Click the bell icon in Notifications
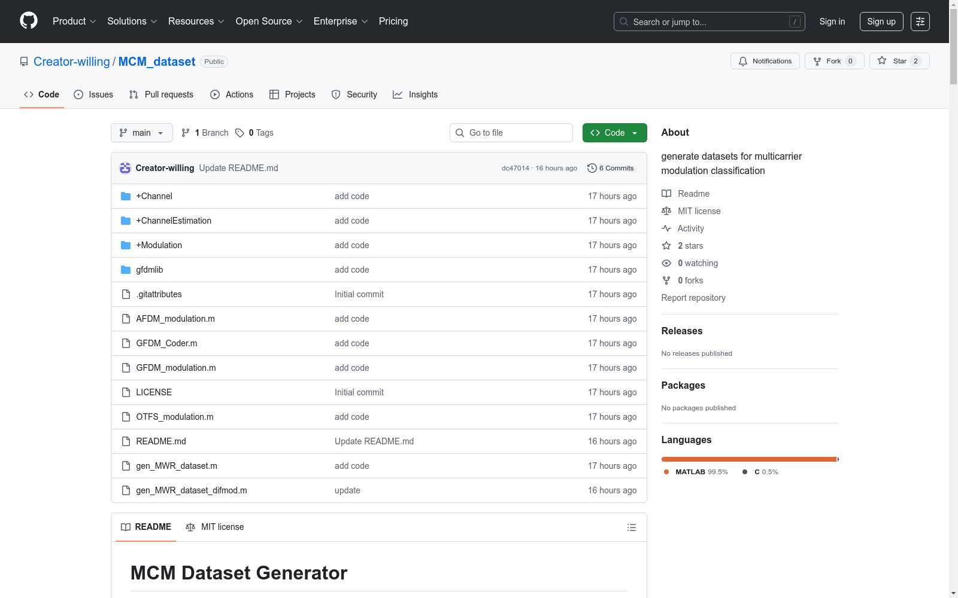Image resolution: width=958 pixels, height=598 pixels. pos(743,61)
